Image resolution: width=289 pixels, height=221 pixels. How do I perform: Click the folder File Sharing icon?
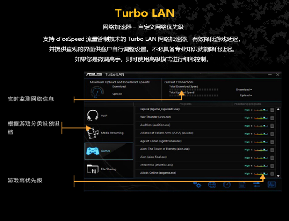[x=92, y=169]
